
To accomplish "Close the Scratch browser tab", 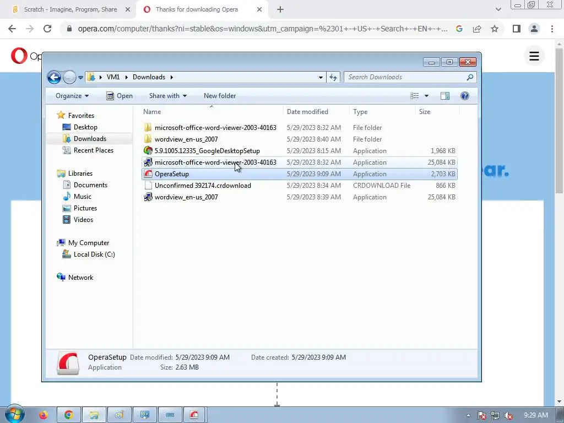I will [128, 10].
